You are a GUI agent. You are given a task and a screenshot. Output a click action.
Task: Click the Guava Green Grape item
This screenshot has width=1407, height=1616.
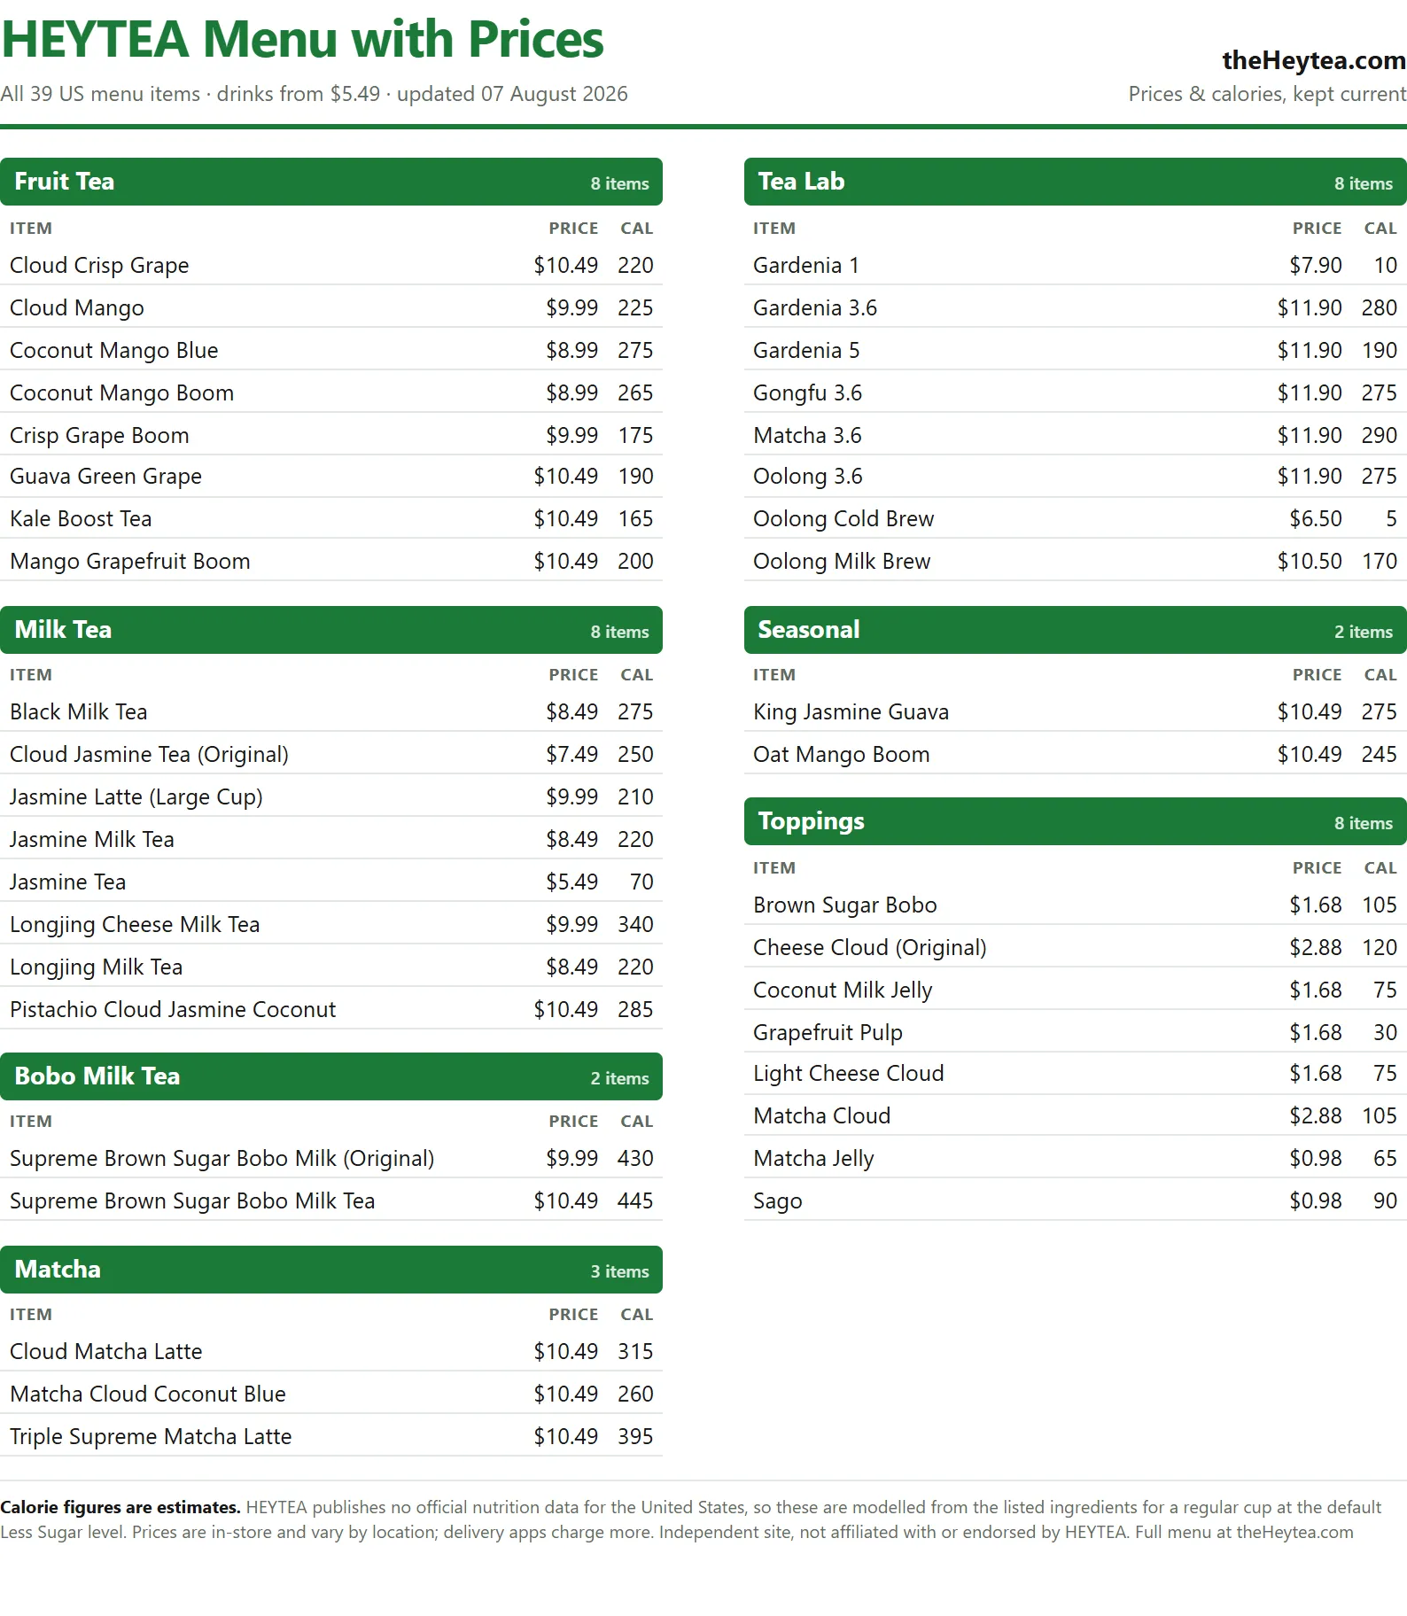tap(331, 476)
